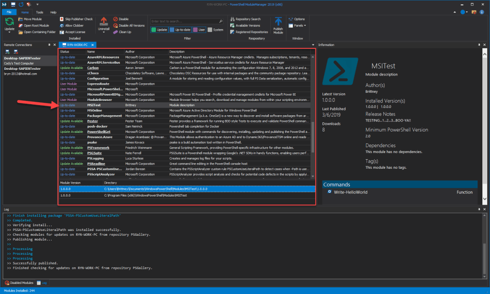Open Options in the Window group
Screen dimensions: 490x294
[297, 19]
